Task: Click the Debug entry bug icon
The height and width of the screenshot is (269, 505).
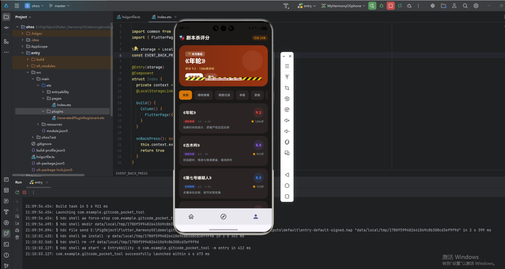Action: (x=381, y=6)
